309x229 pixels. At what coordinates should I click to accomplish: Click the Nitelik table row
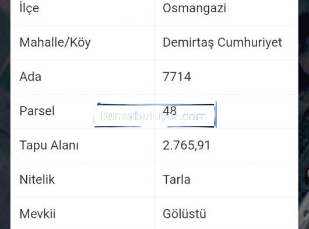pyautogui.click(x=154, y=180)
